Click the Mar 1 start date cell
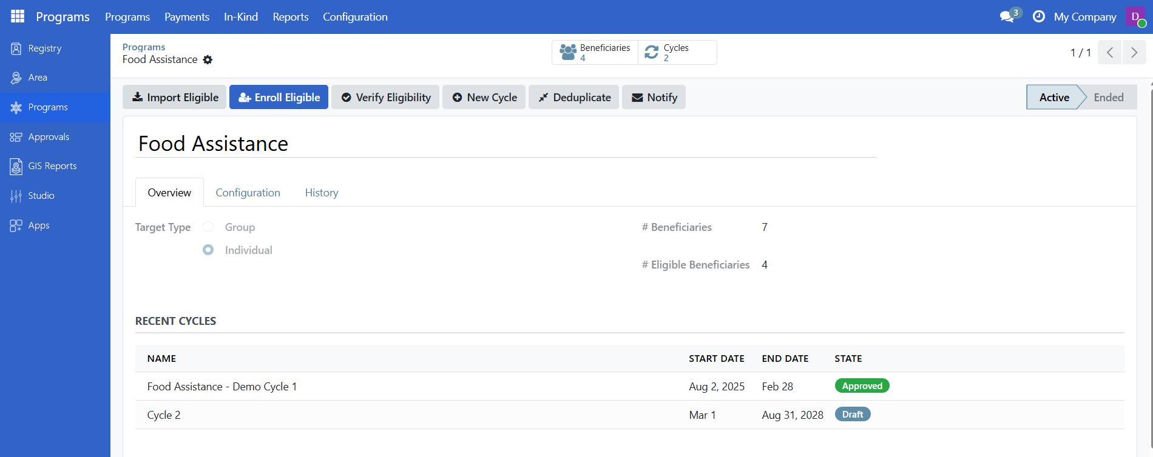The width and height of the screenshot is (1153, 457). [702, 415]
